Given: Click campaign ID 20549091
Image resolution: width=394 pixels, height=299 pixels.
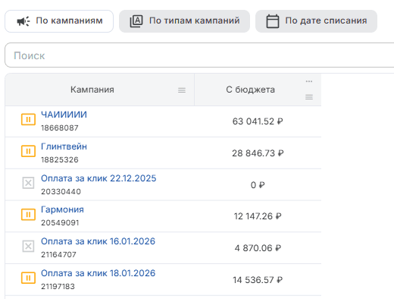Looking at the screenshot, I should click(x=60, y=223).
